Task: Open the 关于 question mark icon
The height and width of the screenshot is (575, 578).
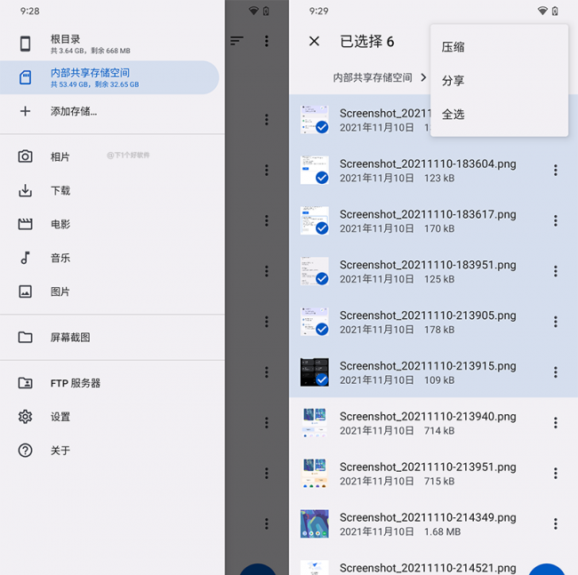Action: [x=25, y=450]
